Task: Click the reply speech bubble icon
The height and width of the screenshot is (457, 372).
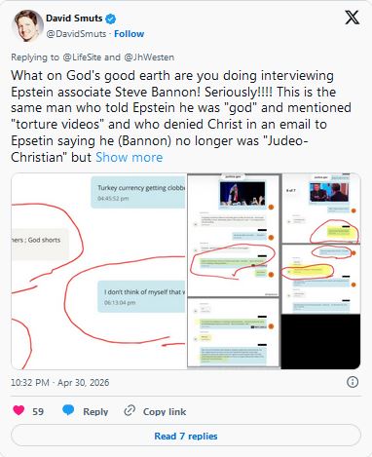Action: [68, 410]
